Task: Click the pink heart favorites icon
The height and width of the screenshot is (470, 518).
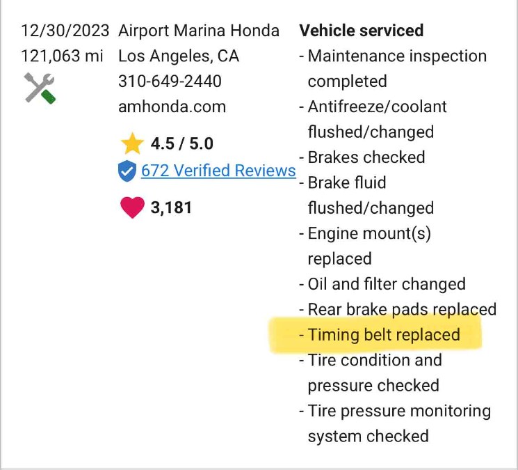Action: click(x=132, y=207)
